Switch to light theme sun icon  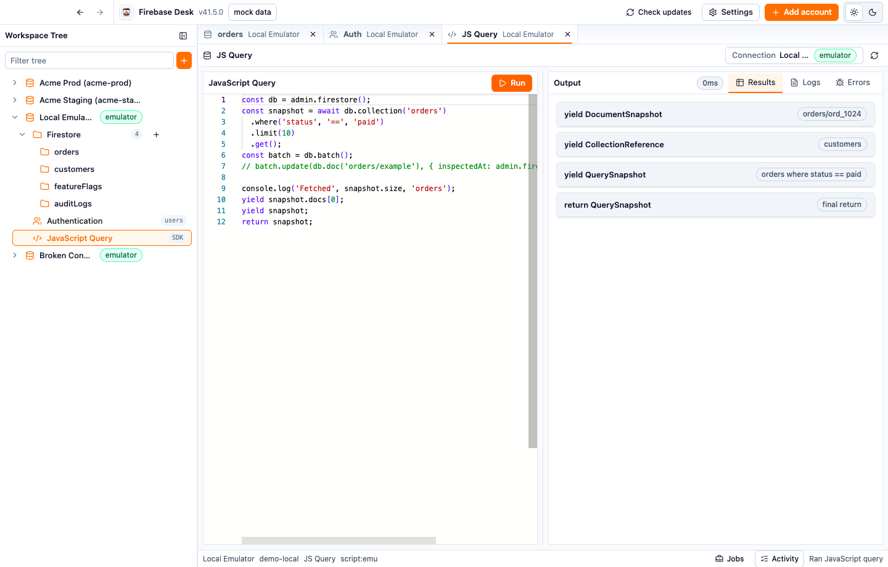point(854,12)
